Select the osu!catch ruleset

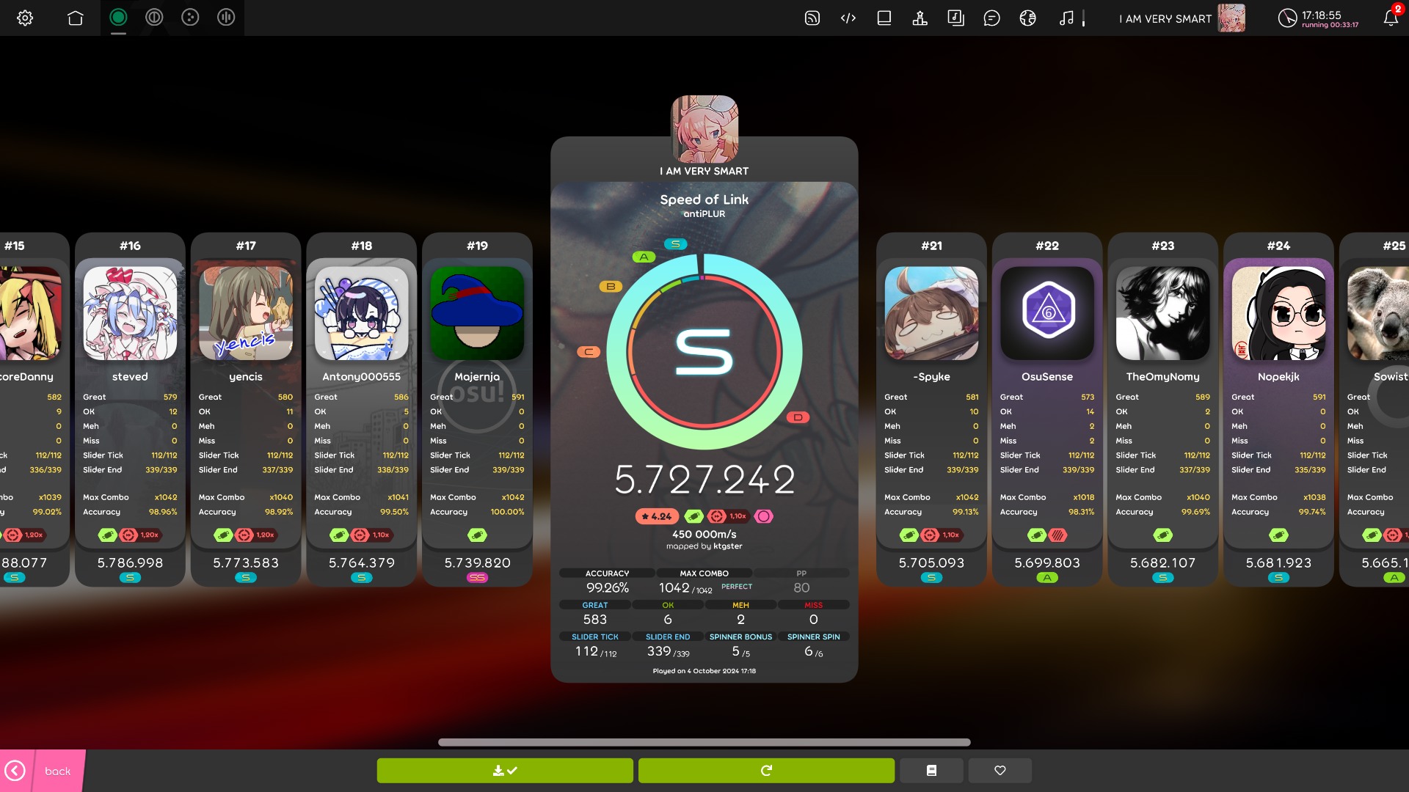pos(190,17)
